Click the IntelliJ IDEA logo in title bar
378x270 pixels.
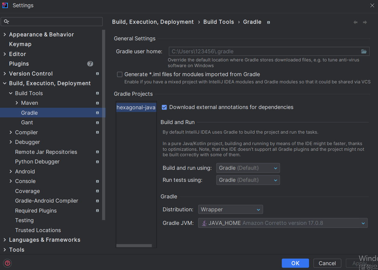point(5,5)
